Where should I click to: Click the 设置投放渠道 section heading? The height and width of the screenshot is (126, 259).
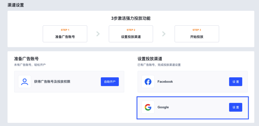click(x=150, y=59)
